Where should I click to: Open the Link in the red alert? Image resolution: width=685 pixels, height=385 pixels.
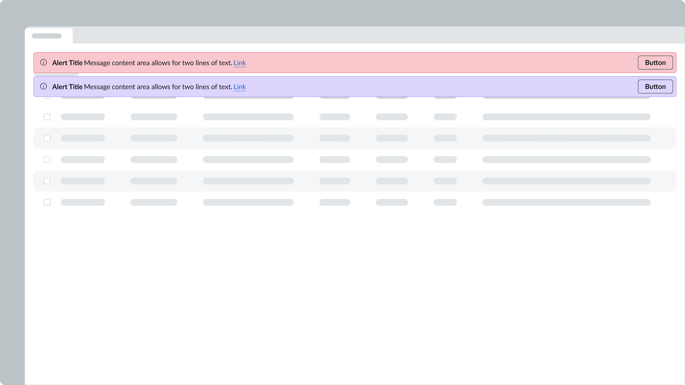[239, 63]
